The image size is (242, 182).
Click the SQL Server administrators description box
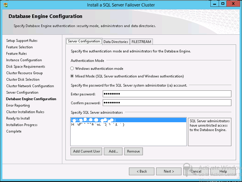pos(210,132)
